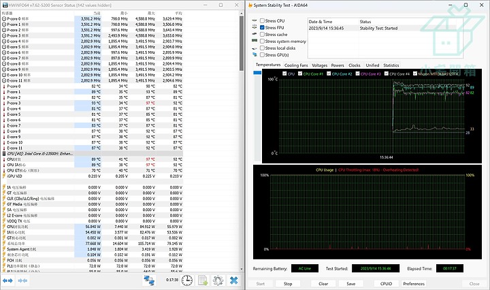Image resolution: width=490 pixels, height=290 pixels.
Task: Click the Stop button in AIDA64
Action: pyautogui.click(x=288, y=284)
